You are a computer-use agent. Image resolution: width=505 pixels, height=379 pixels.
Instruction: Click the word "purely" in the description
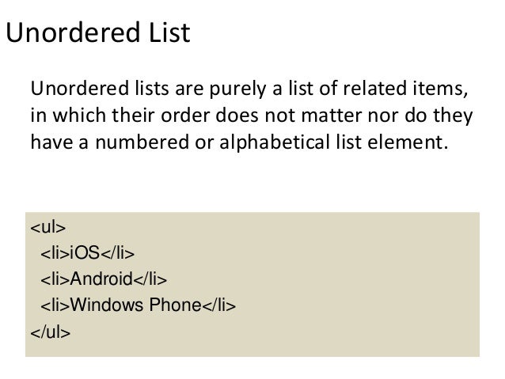pyautogui.click(x=237, y=89)
